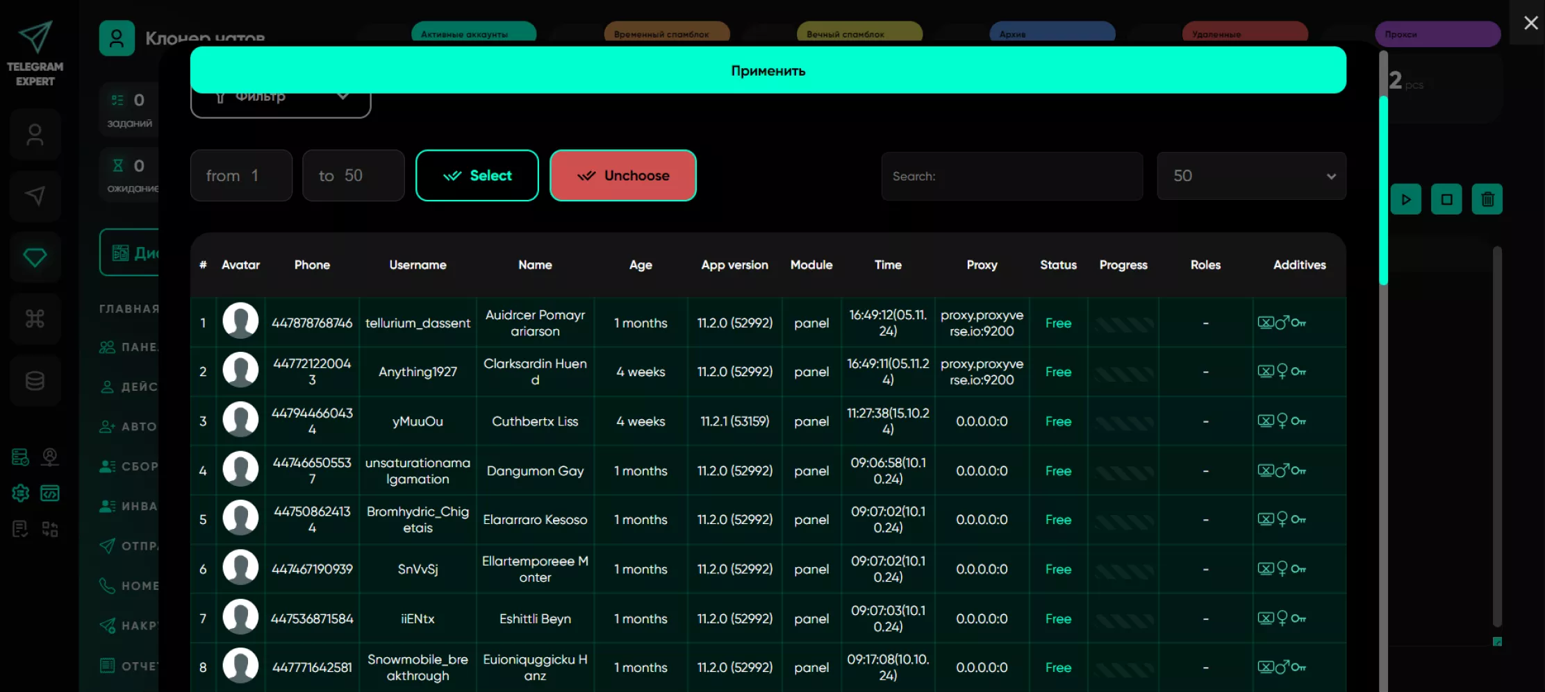Click avatar of the yMuuOu account
1545x692 pixels.
[x=240, y=419]
